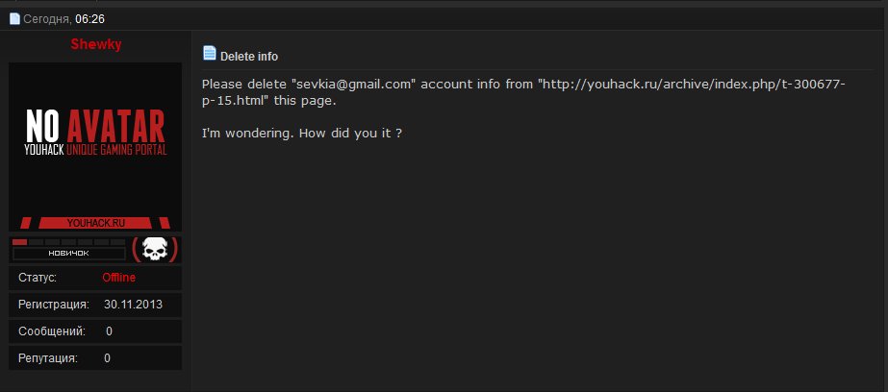This screenshot has width=888, height=392.
Task: Click the Offline status text
Action: tap(119, 278)
